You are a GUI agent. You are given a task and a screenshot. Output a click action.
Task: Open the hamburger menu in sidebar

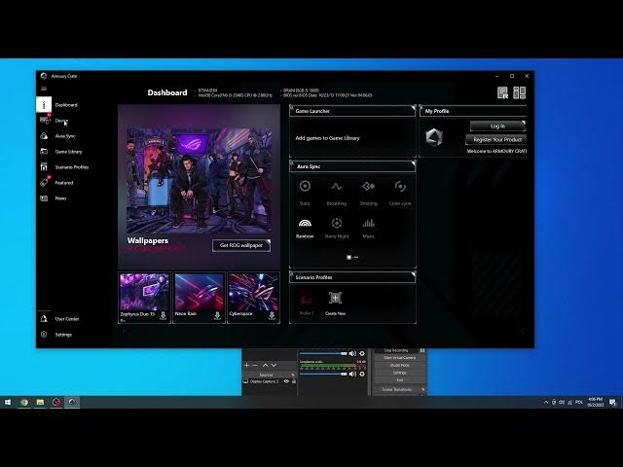click(44, 89)
